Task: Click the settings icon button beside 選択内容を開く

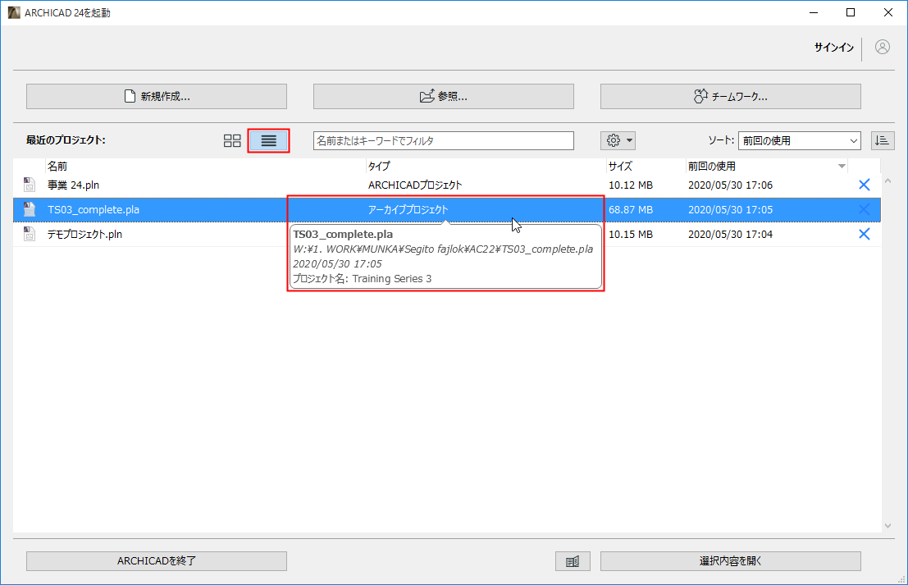Action: 573,561
